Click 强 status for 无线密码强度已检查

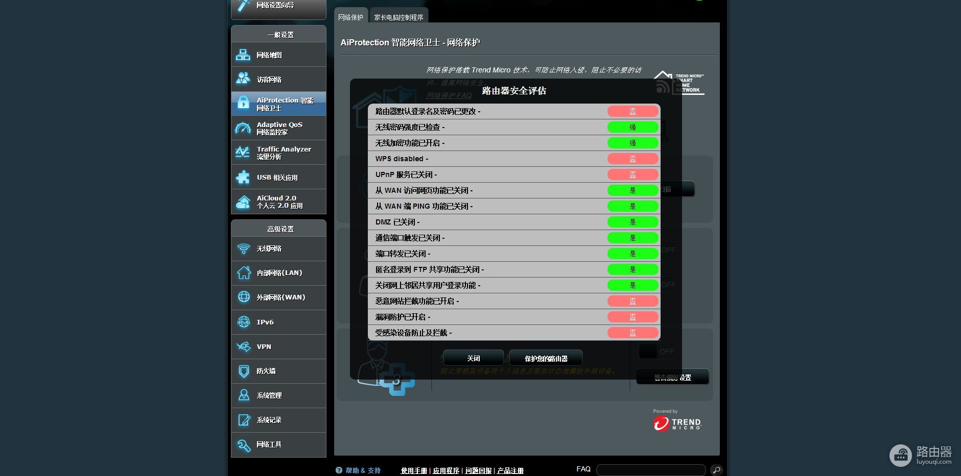click(632, 127)
